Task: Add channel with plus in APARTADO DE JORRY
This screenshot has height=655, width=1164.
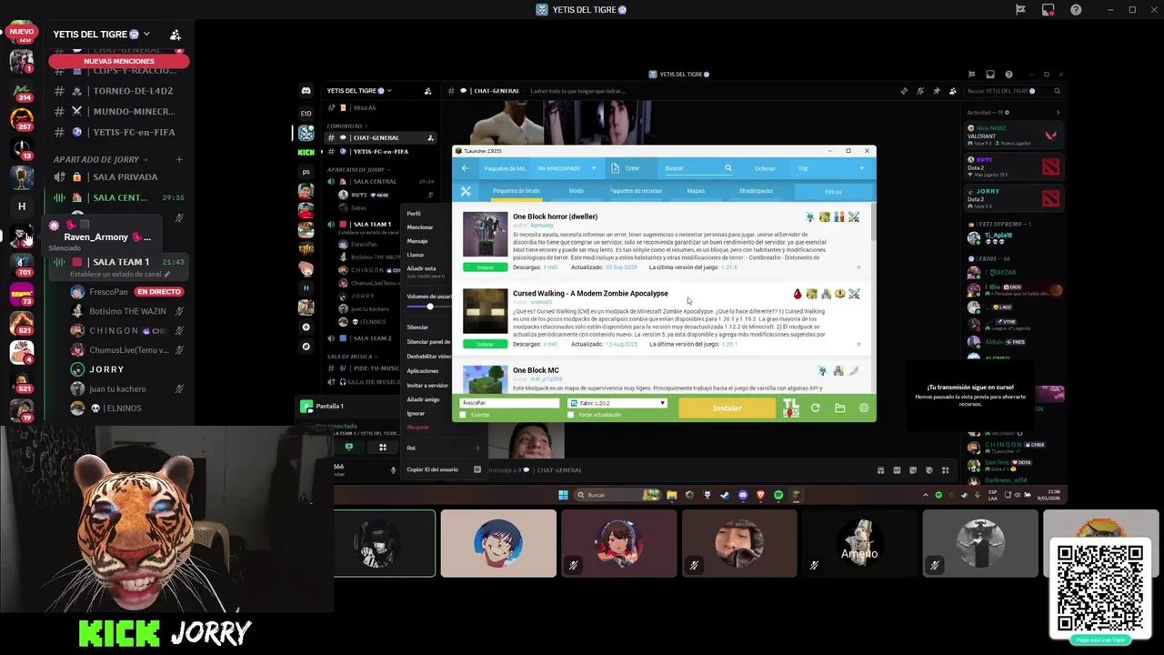Action: point(179,159)
